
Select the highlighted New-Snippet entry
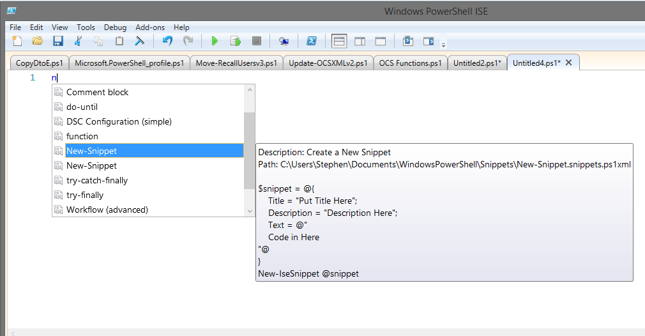148,151
